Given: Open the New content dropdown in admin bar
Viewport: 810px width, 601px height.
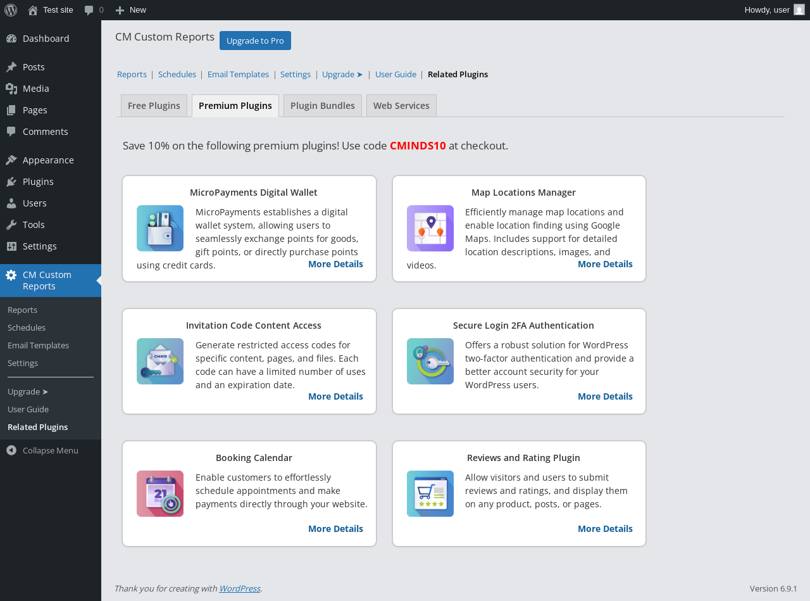Looking at the screenshot, I should coord(131,10).
